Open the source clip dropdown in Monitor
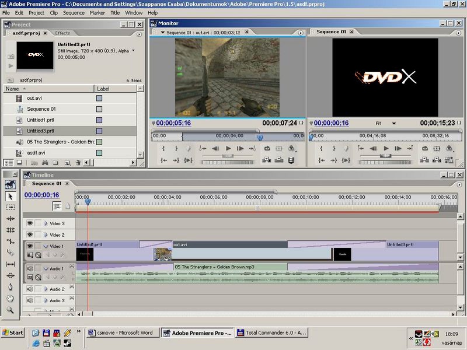 point(163,33)
